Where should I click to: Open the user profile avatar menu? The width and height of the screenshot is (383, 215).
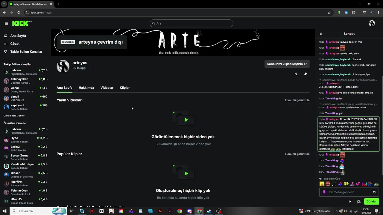click(372, 23)
